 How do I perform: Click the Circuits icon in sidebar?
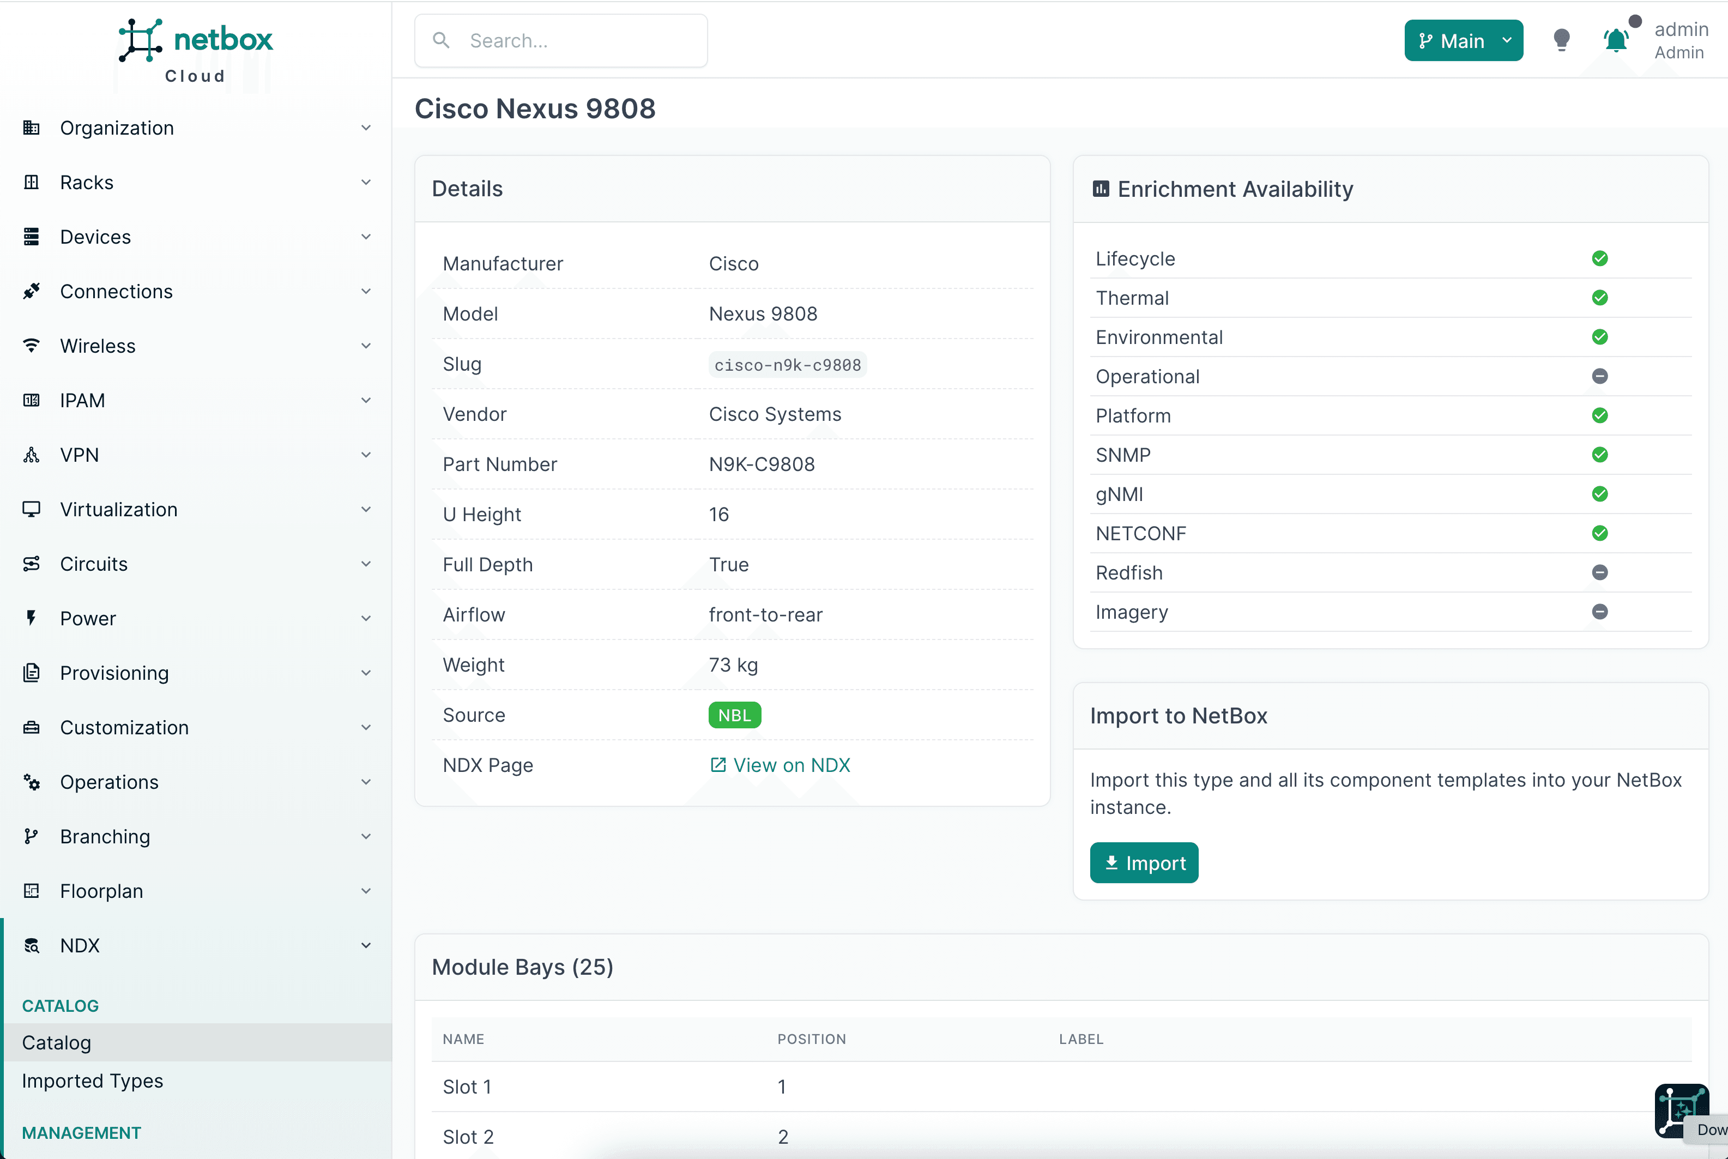click(31, 564)
